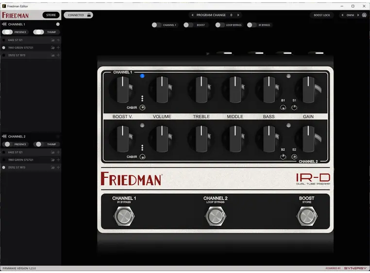Toggle Channel 1 Thump switch
The width and height of the screenshot is (370, 273).
(38, 32)
